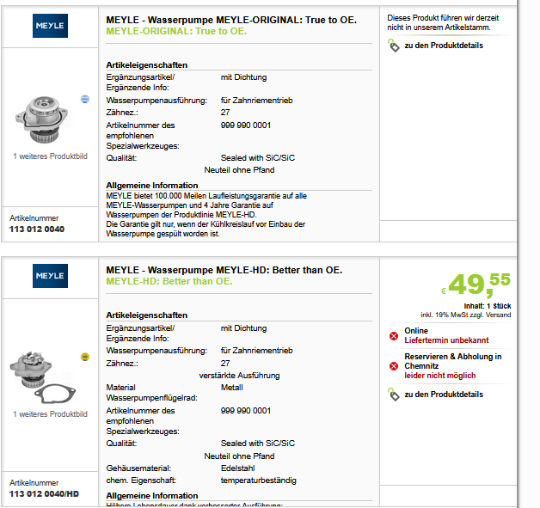Viewport: 540px width, 508px height.
Task: Click article number 113 012 0040/HD
Action: coord(44,494)
